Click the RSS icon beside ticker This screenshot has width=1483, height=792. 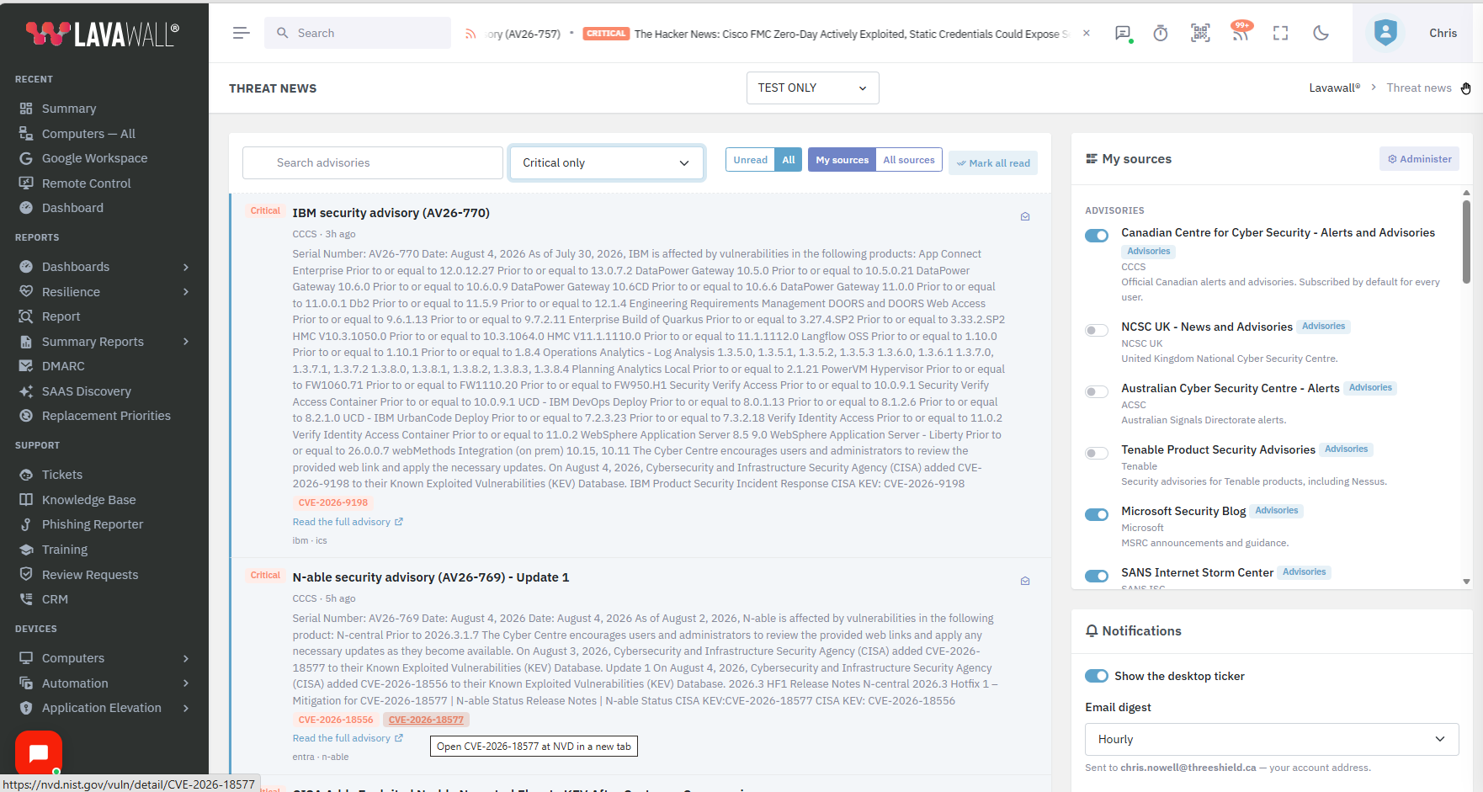[x=470, y=34]
